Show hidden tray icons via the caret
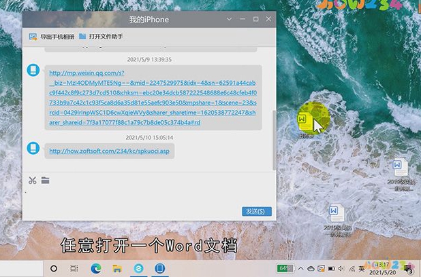 tap(300, 268)
